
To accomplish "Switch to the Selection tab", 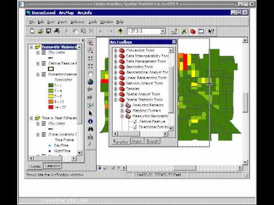I will click(53, 166).
